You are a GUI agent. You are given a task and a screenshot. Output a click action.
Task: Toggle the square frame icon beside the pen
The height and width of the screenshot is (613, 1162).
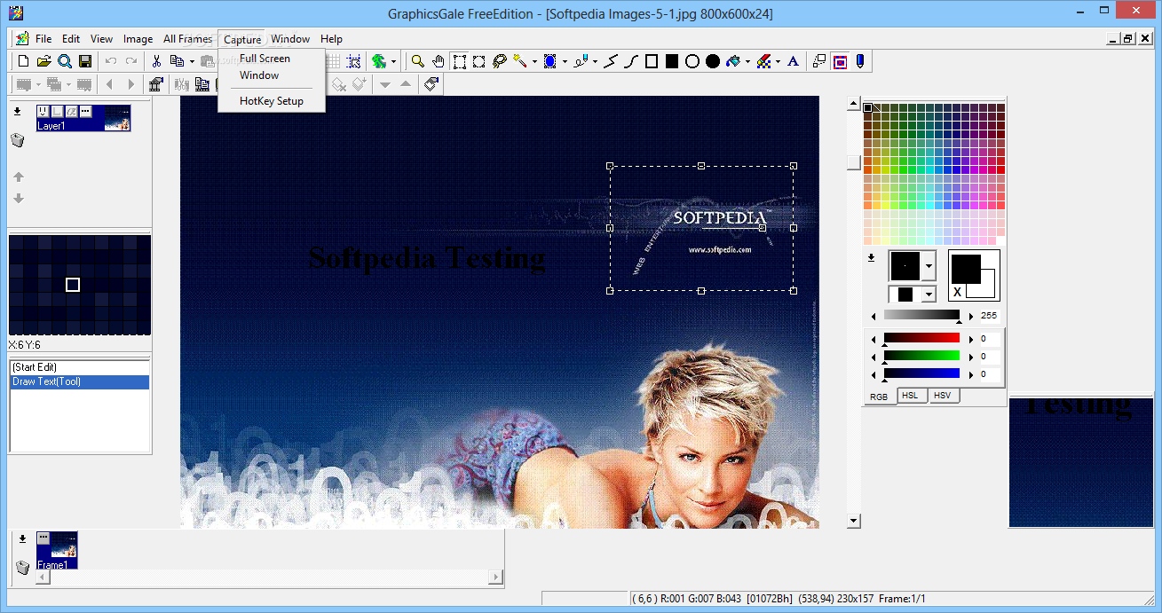click(x=840, y=61)
